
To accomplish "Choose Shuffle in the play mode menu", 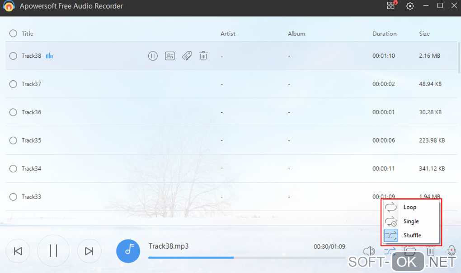I will (411, 236).
